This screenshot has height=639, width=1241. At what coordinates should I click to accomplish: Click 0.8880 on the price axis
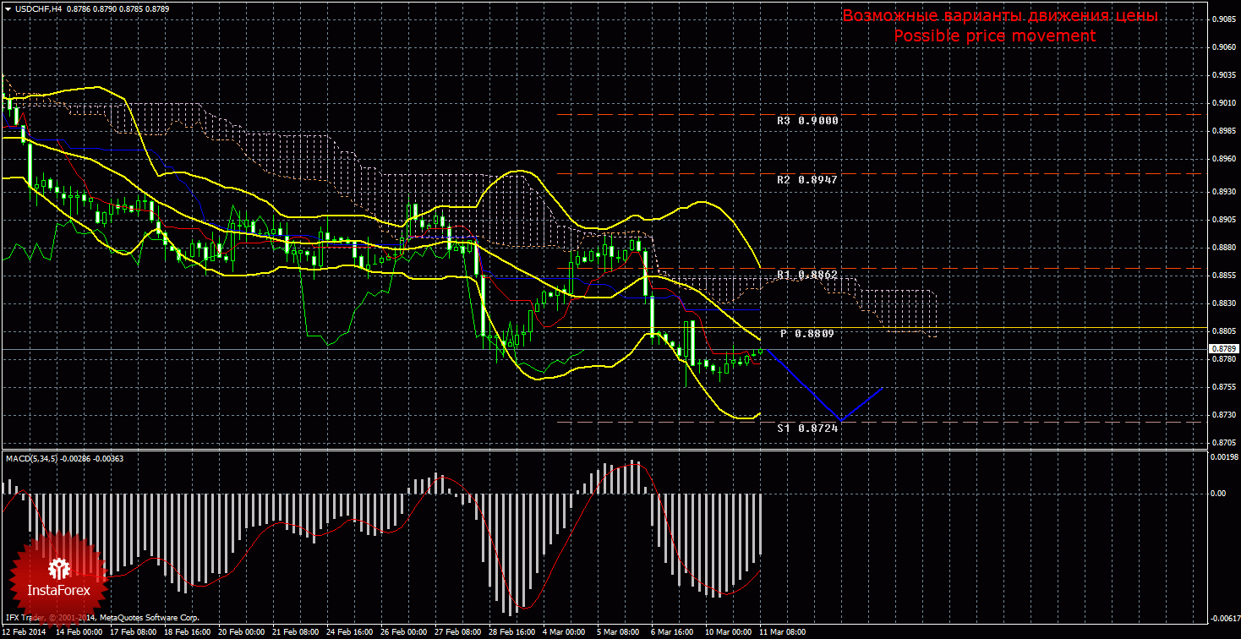[x=1222, y=248]
